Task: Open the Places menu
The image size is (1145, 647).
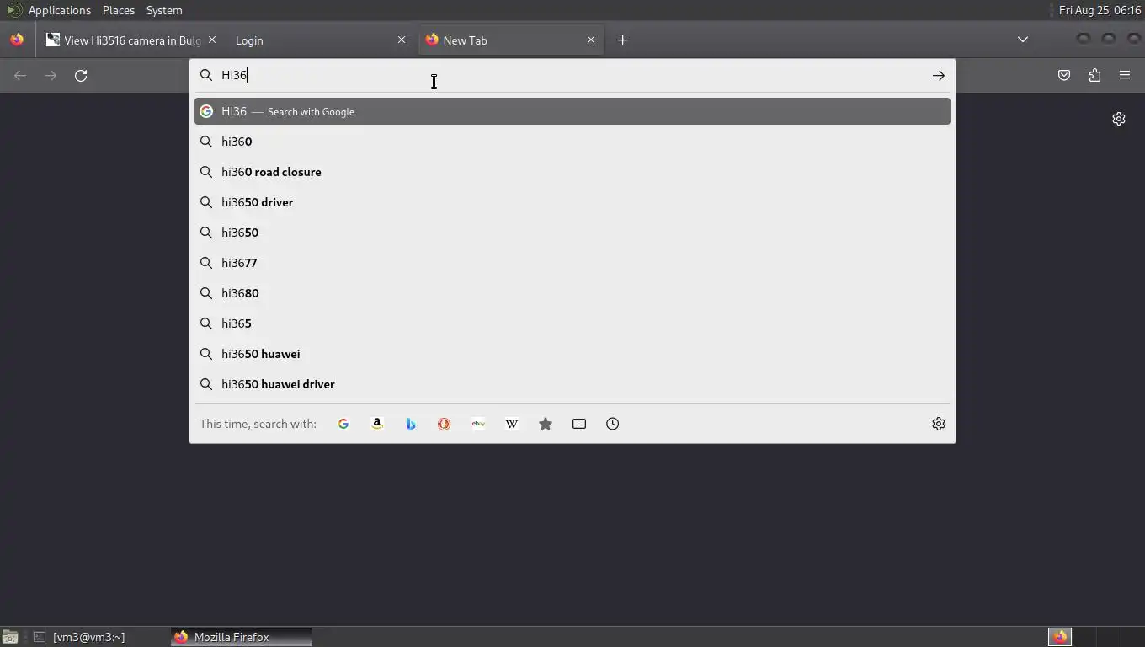Action: pos(119,10)
